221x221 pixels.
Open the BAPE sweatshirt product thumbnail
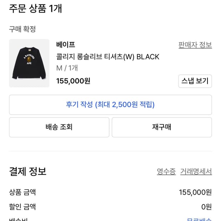tap(29, 63)
